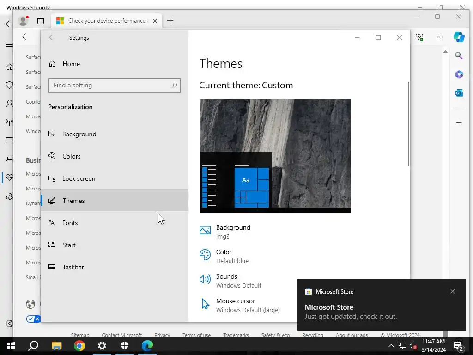Open Device performance & health heart icon
The image size is (473, 355).
9,177
